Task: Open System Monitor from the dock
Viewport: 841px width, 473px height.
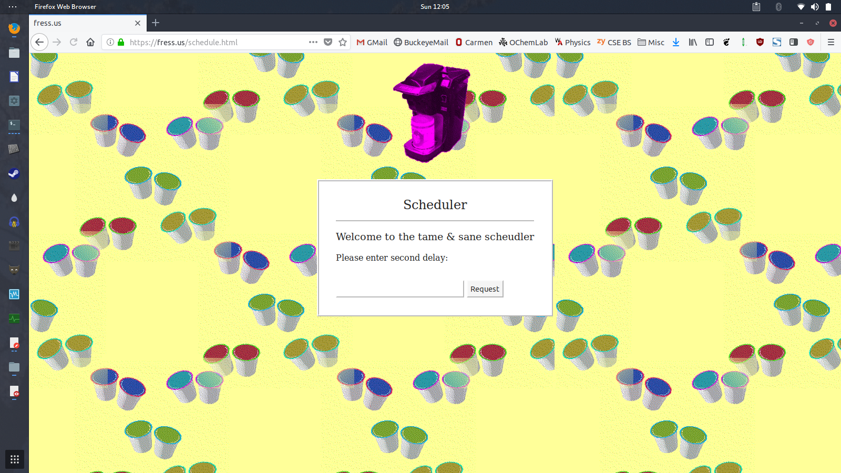Action: (14, 318)
